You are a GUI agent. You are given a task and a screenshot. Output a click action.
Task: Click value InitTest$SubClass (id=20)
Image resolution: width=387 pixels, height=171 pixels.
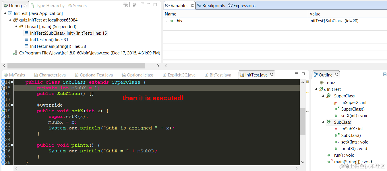334,21
